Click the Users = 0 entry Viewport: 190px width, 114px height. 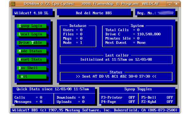click(73, 30)
